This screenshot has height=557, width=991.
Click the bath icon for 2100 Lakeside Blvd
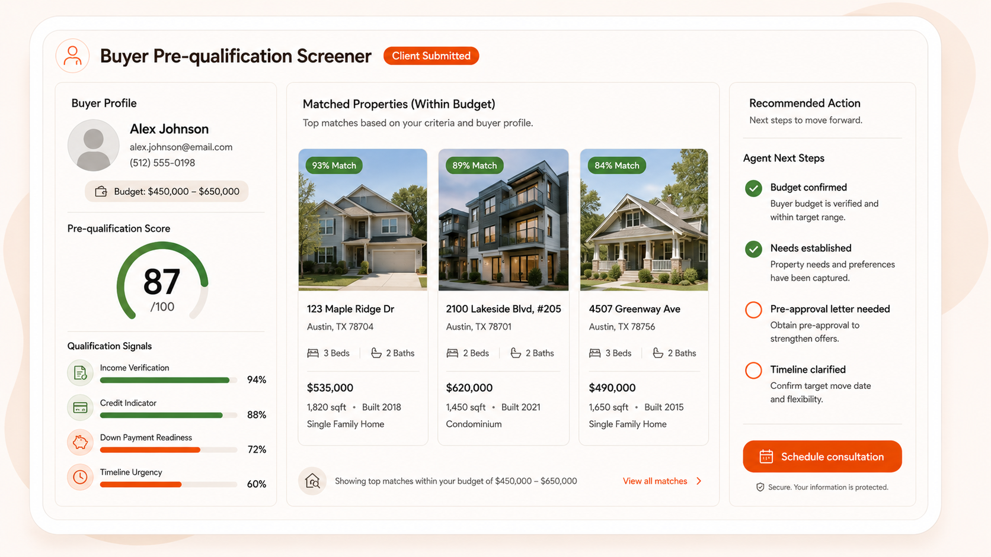click(516, 353)
